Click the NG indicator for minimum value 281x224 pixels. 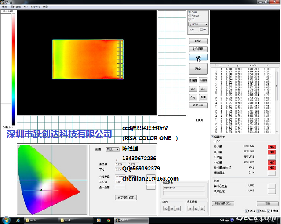point(272,152)
